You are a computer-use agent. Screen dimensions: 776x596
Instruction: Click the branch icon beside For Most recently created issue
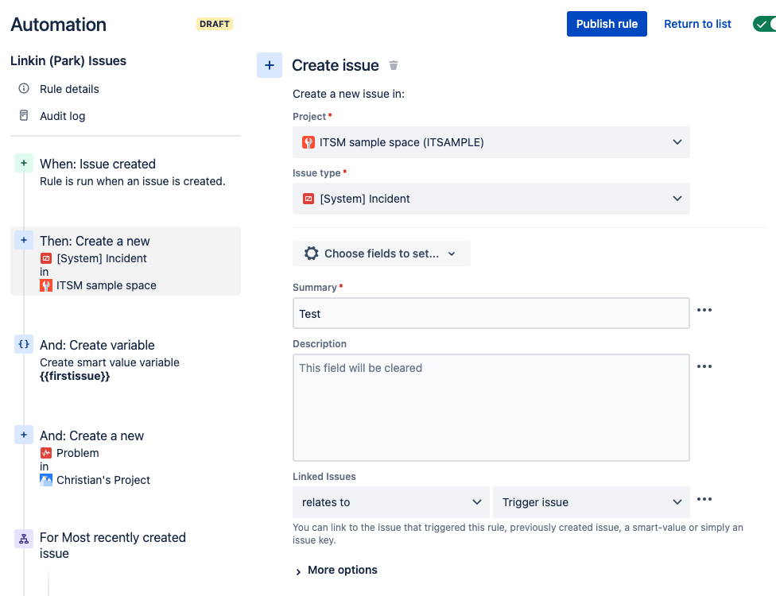(23, 538)
